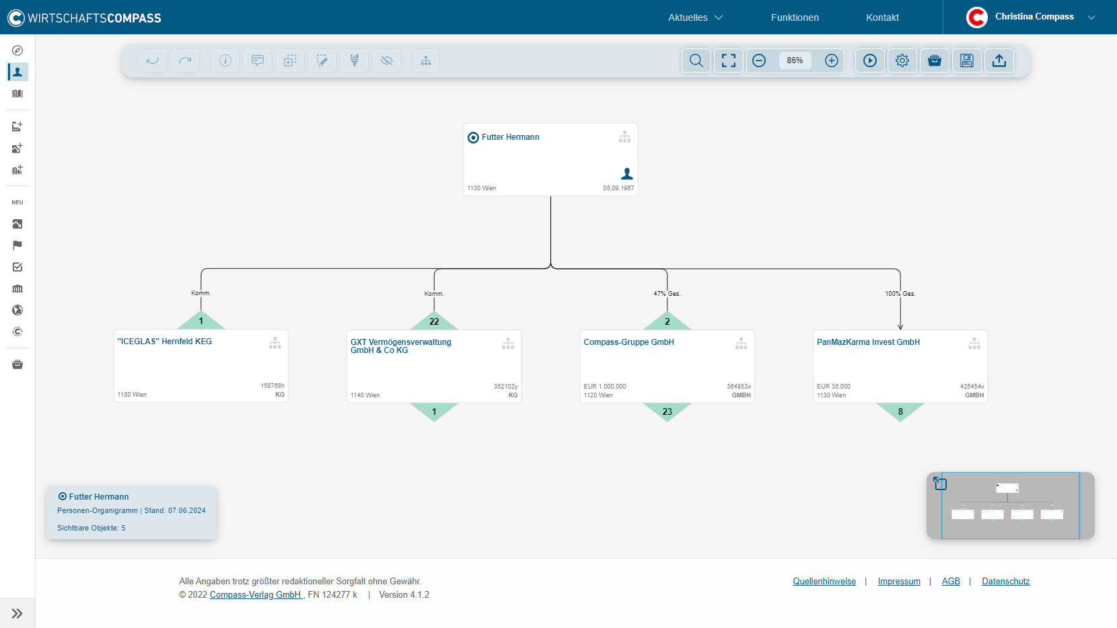Zoom in with the plus button
Viewport: 1117px width, 628px height.
tap(832, 61)
